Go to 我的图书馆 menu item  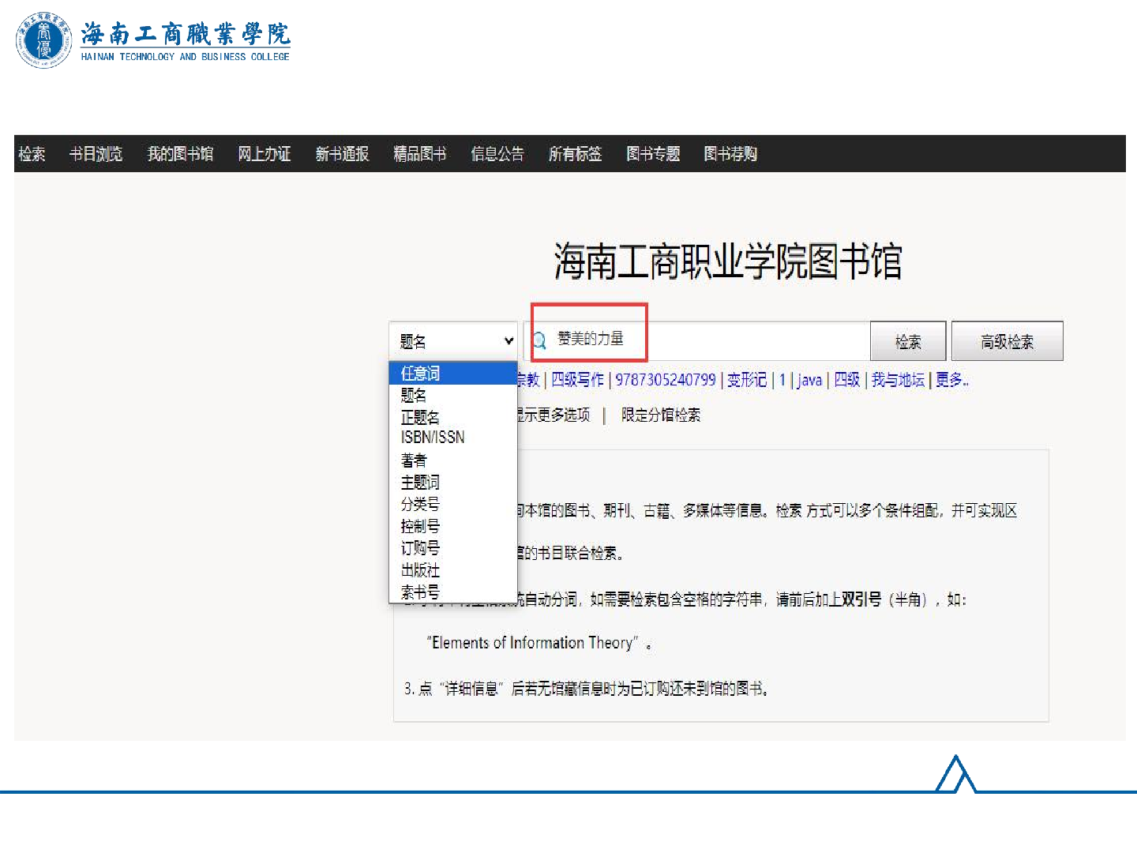click(180, 154)
